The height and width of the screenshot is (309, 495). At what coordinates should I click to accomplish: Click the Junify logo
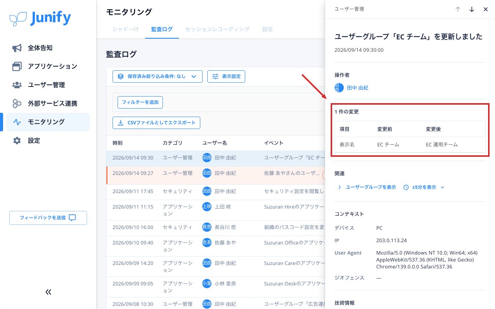tap(40, 18)
